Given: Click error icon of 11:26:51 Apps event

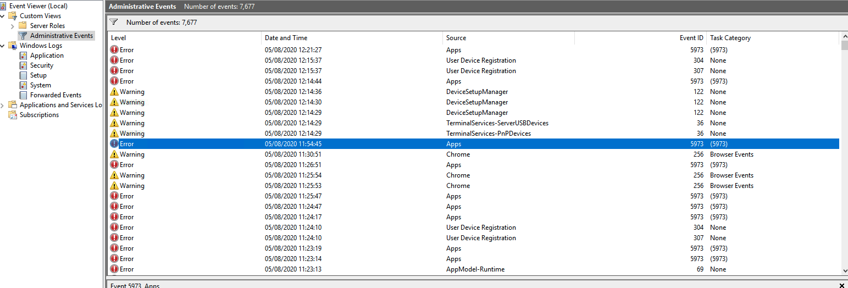Looking at the screenshot, I should click(114, 165).
